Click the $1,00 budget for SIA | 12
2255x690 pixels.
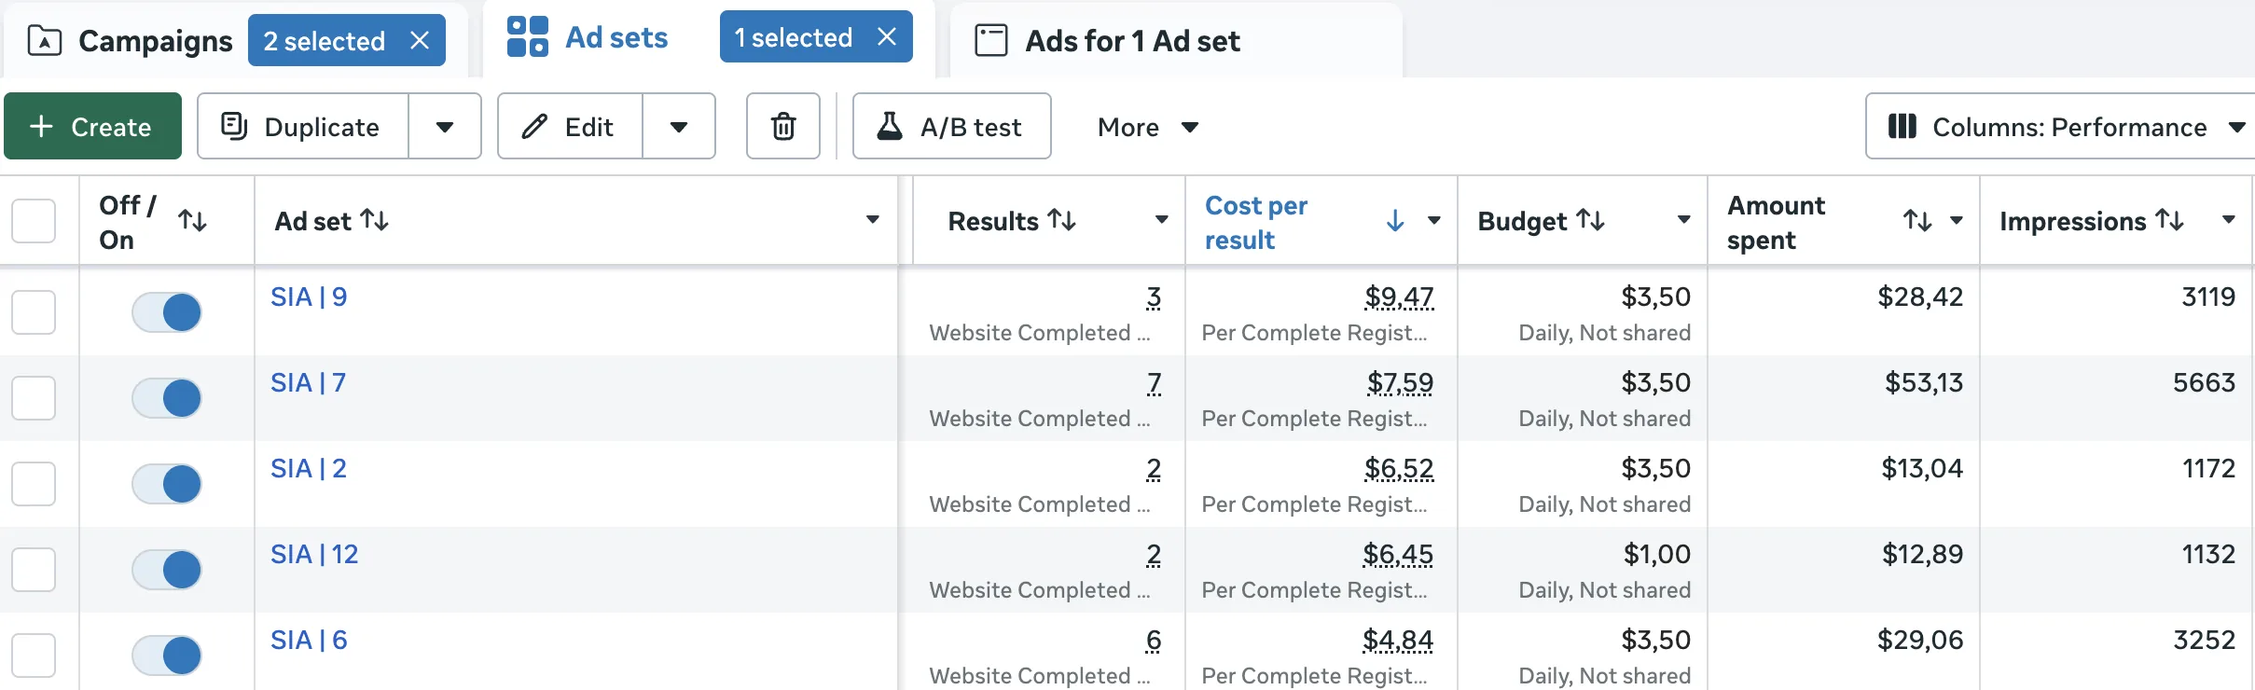point(1657,554)
